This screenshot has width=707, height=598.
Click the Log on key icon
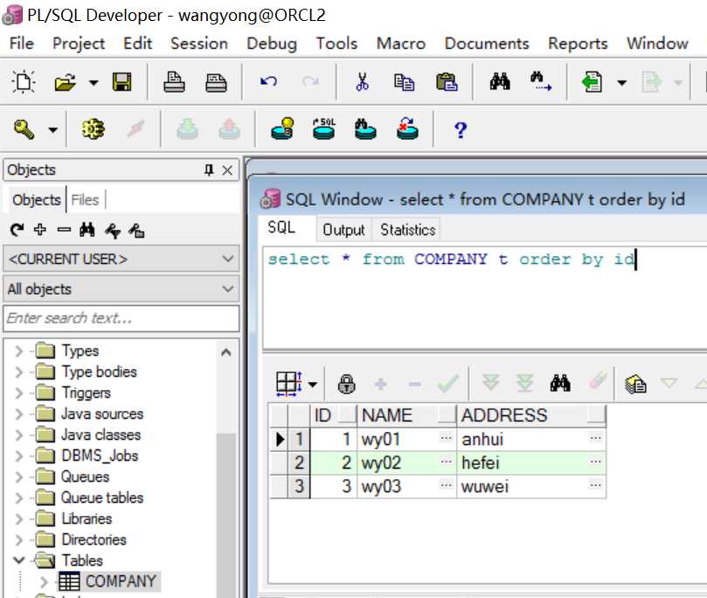pyautogui.click(x=24, y=129)
